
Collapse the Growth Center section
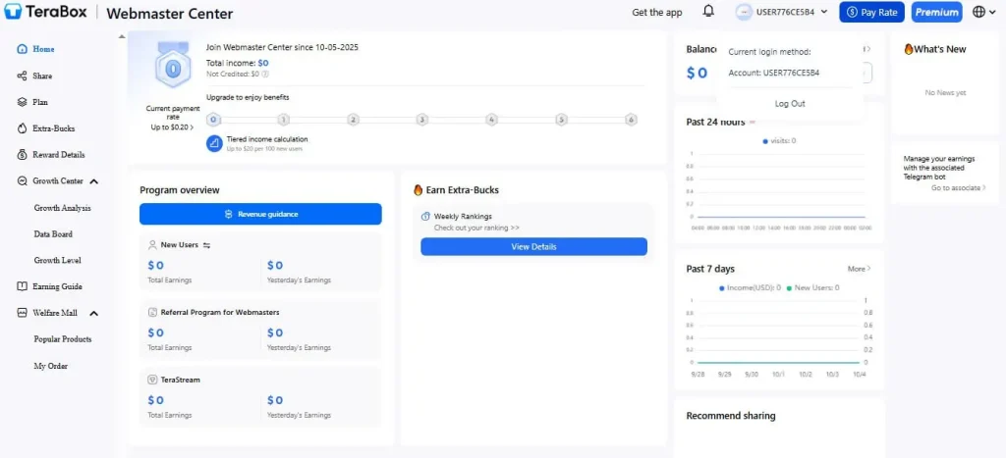94,181
